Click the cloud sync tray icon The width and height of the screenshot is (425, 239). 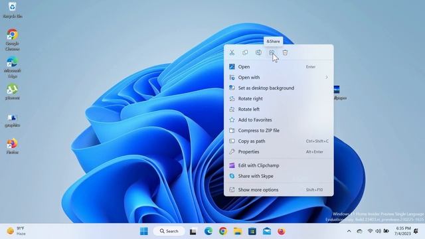[x=360, y=231]
